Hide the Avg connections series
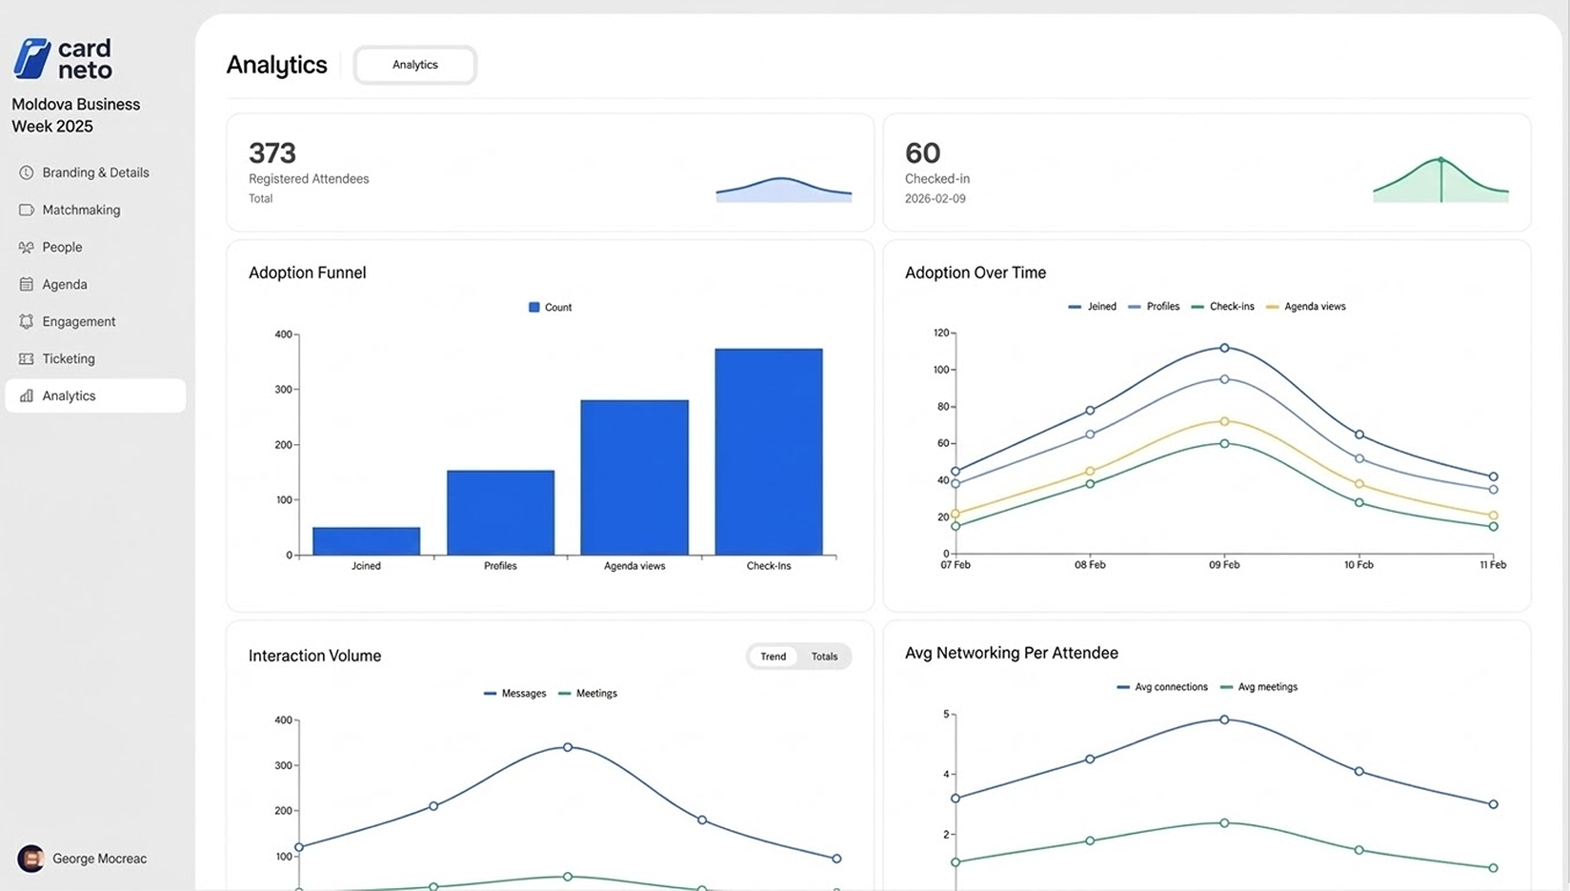1570x891 pixels. (1162, 686)
